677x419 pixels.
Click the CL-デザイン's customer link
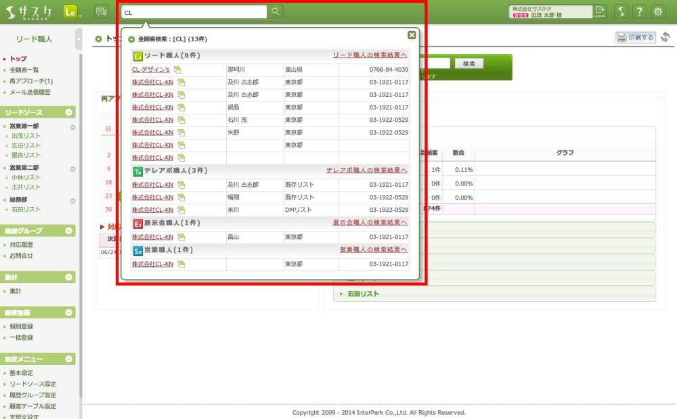click(x=151, y=70)
